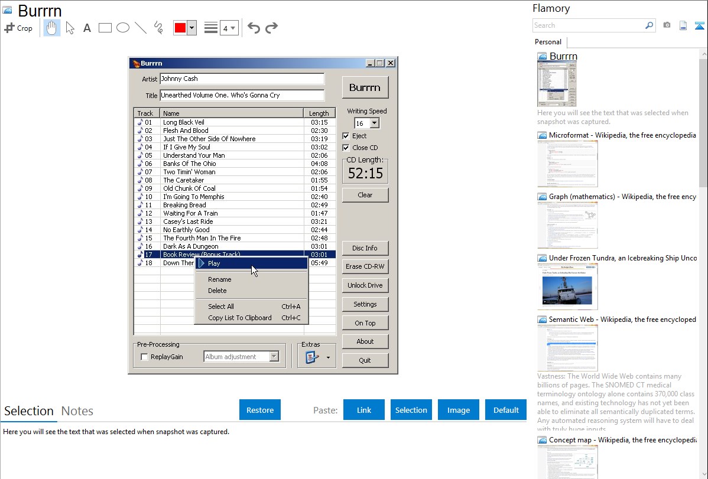
Task: Open the line width 4 dropdown
Action: [x=229, y=28]
